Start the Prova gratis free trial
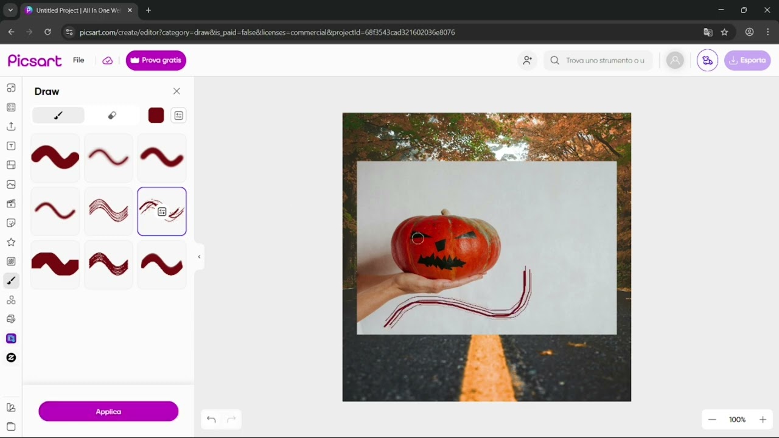The width and height of the screenshot is (779, 438). point(156,60)
